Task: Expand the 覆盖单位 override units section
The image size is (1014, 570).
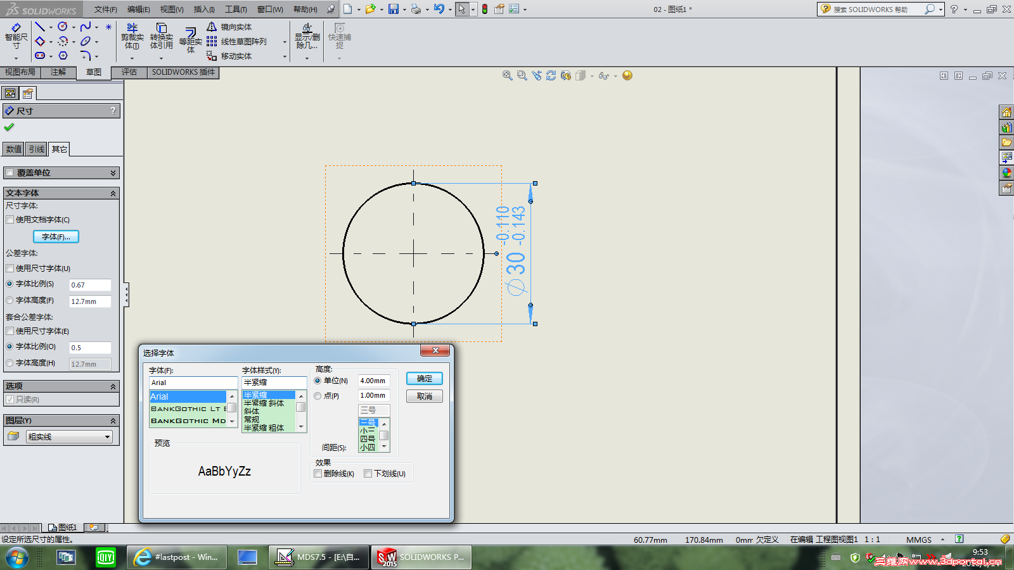Action: coord(113,173)
